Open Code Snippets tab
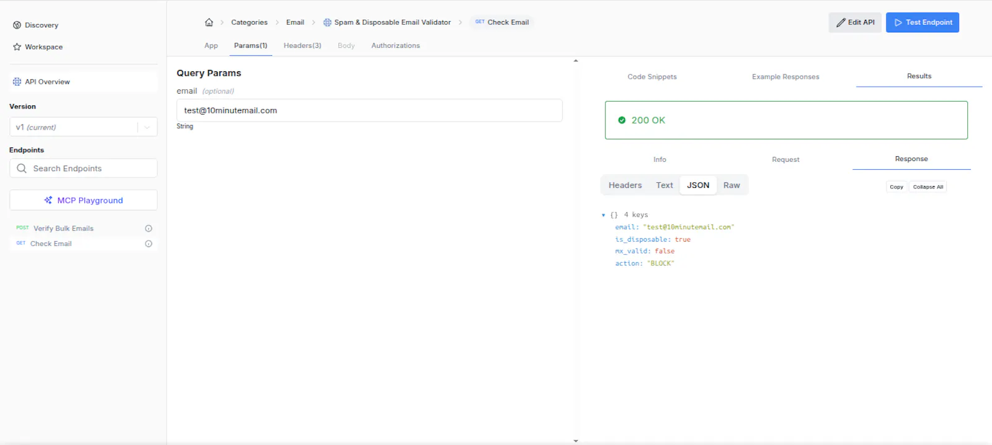This screenshot has width=992, height=445. coord(652,77)
